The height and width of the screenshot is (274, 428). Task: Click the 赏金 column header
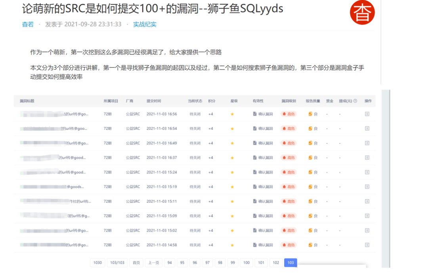click(x=330, y=101)
